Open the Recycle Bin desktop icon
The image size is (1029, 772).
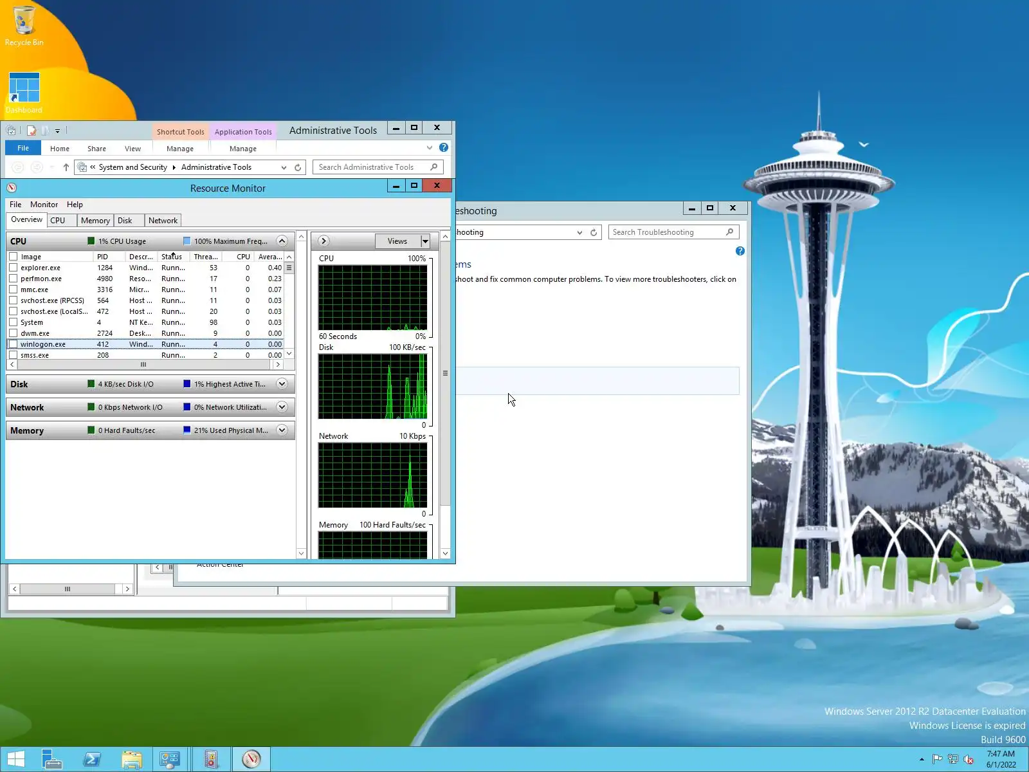[24, 26]
